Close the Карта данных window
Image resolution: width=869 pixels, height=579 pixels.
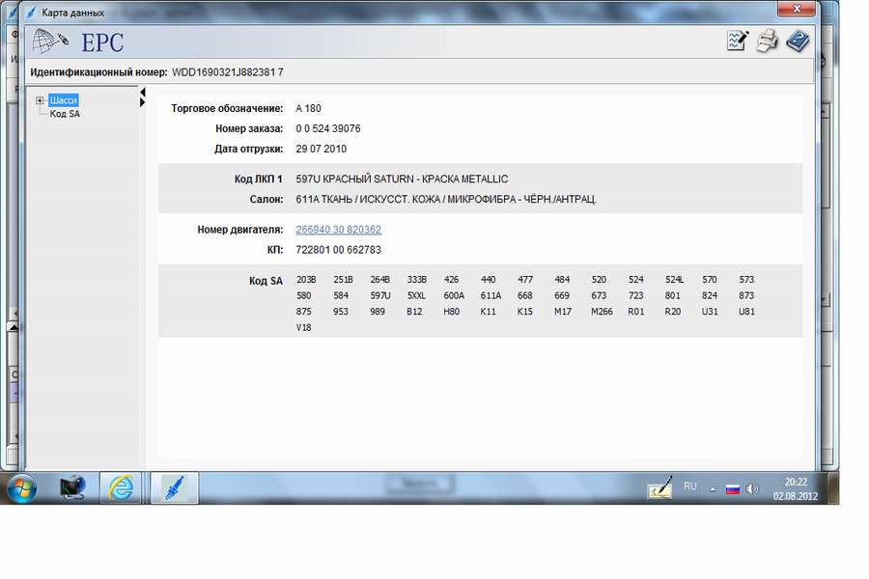pos(798,11)
